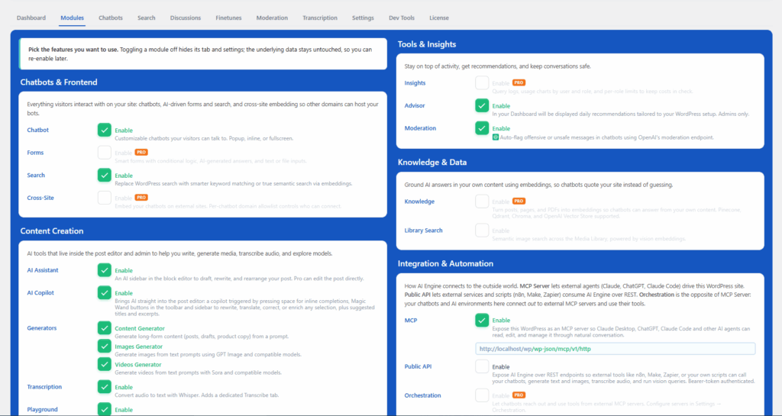
Task: Click the 'MCP' row label
Action: click(410, 321)
